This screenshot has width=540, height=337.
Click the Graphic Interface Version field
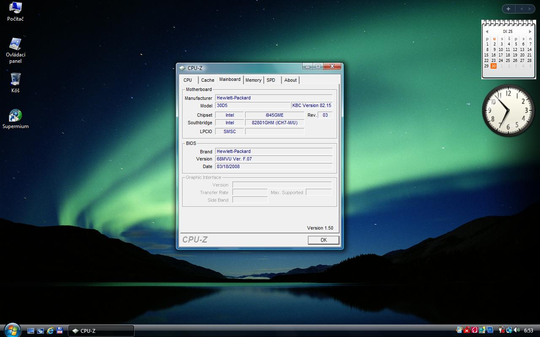[282, 185]
